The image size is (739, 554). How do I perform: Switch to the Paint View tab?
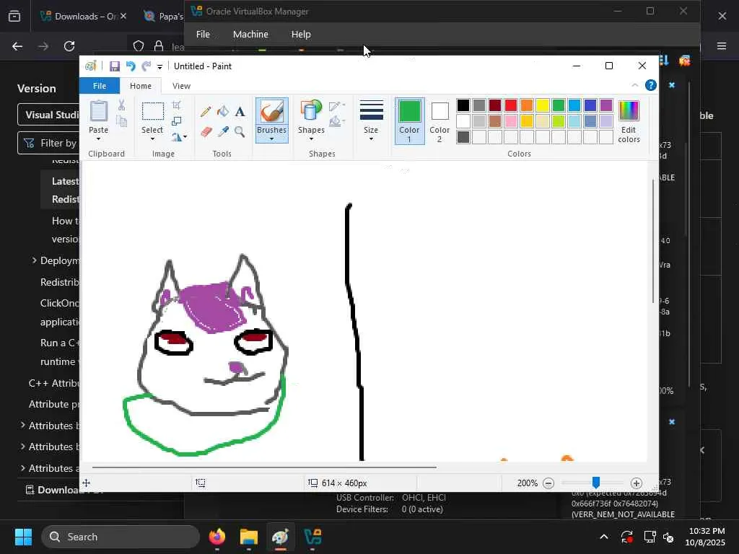(x=181, y=86)
